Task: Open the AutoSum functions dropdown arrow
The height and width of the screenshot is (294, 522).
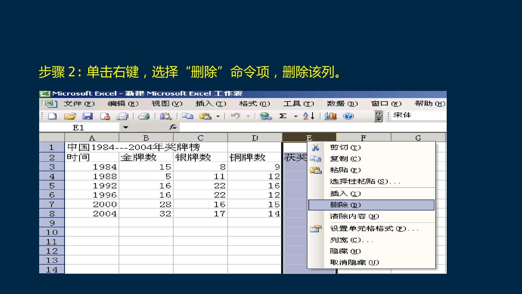Action: click(x=296, y=117)
